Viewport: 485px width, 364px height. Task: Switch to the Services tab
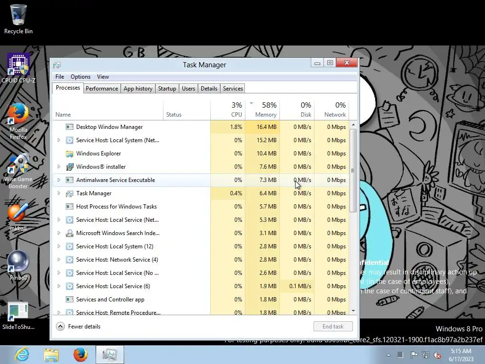point(233,89)
